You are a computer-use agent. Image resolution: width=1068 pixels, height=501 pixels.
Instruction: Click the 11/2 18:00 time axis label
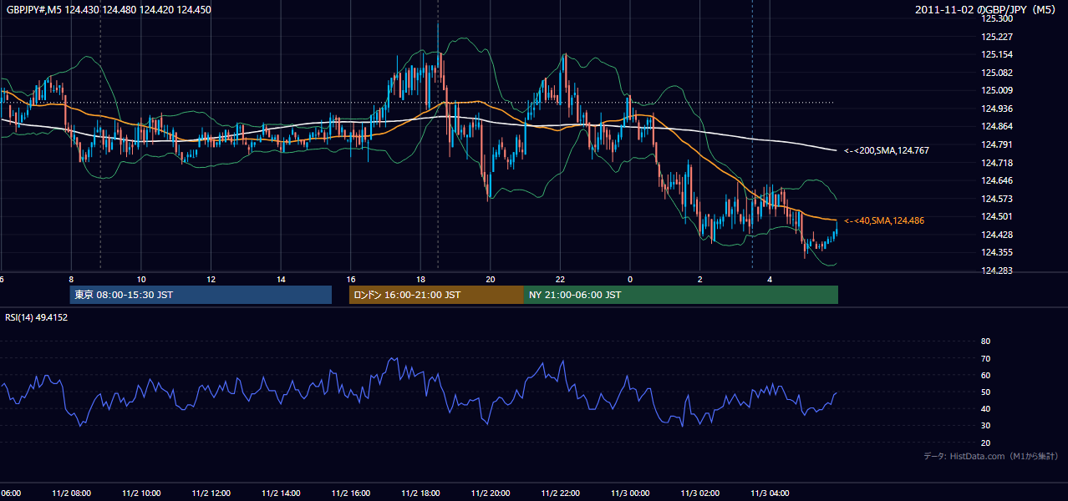coord(420,493)
